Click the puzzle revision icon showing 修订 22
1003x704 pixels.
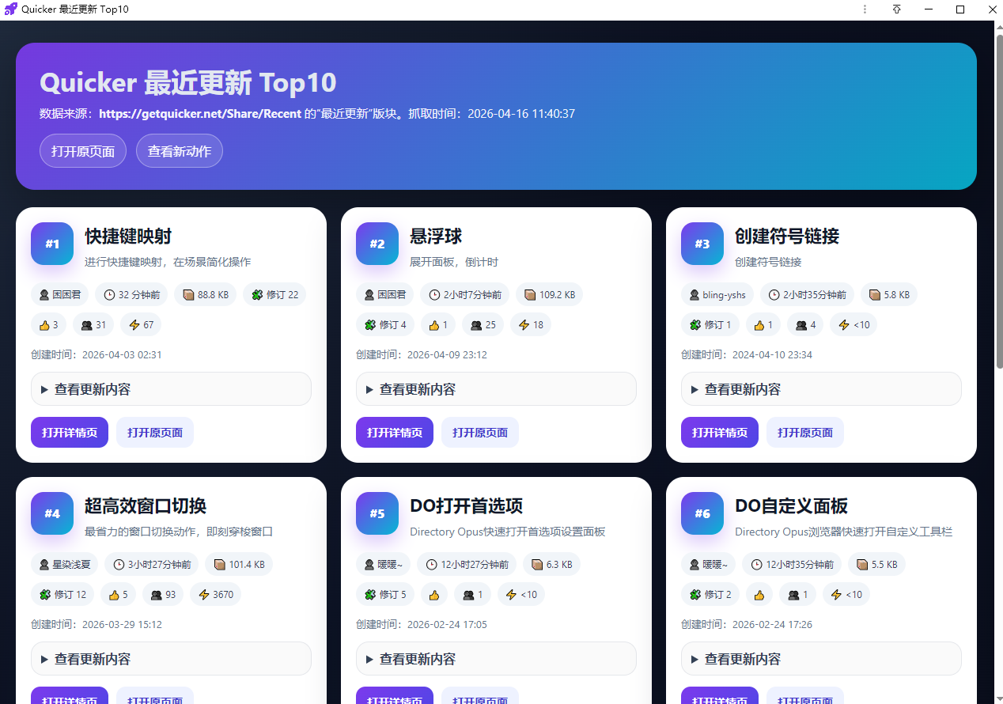(257, 295)
